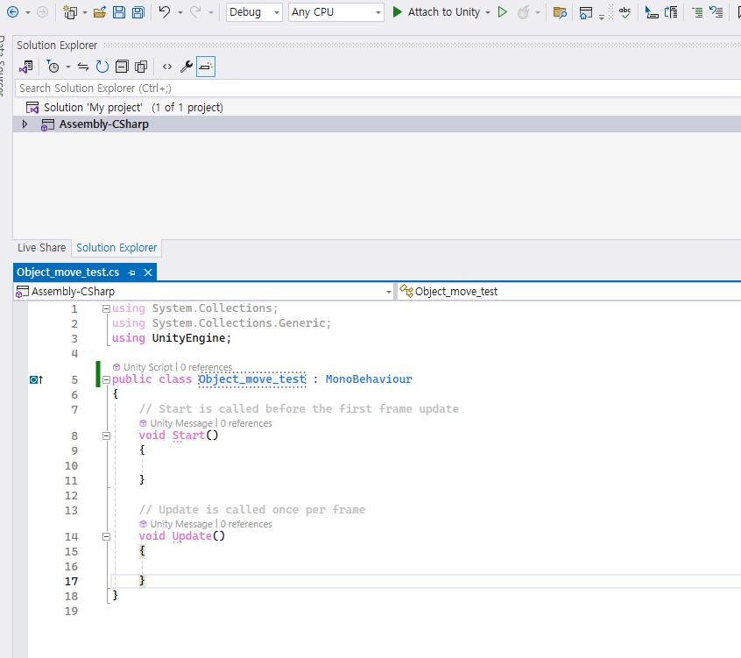Toggle pin on Object_move_test.cs tab
The height and width of the screenshot is (658, 741).
(x=131, y=272)
